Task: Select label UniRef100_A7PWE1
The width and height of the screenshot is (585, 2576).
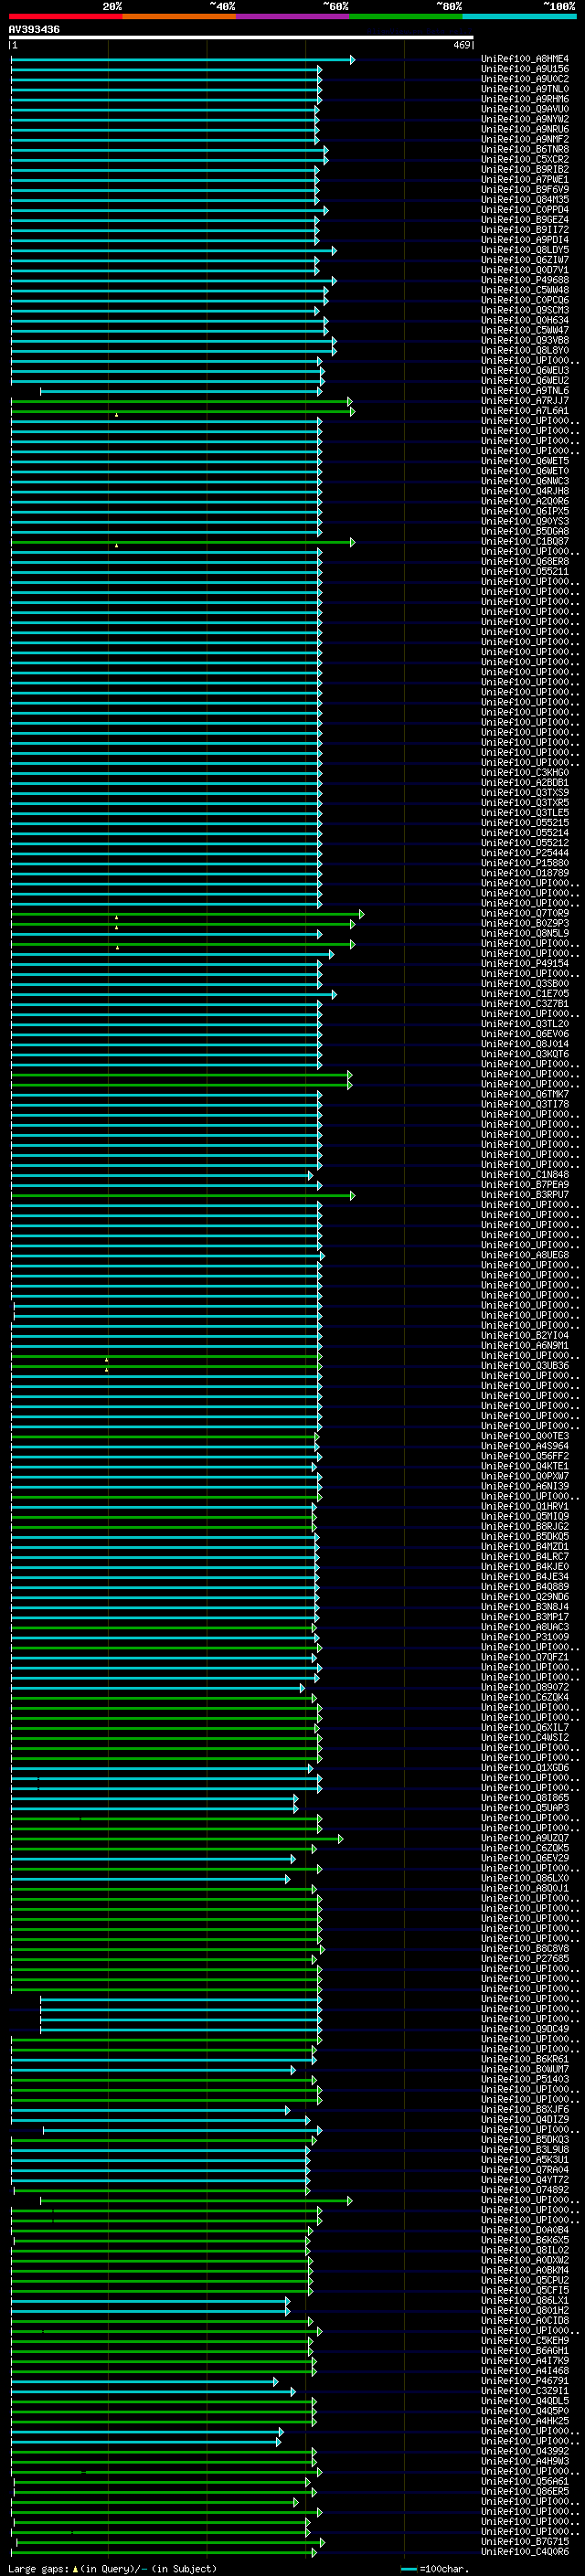Action: pos(525,179)
